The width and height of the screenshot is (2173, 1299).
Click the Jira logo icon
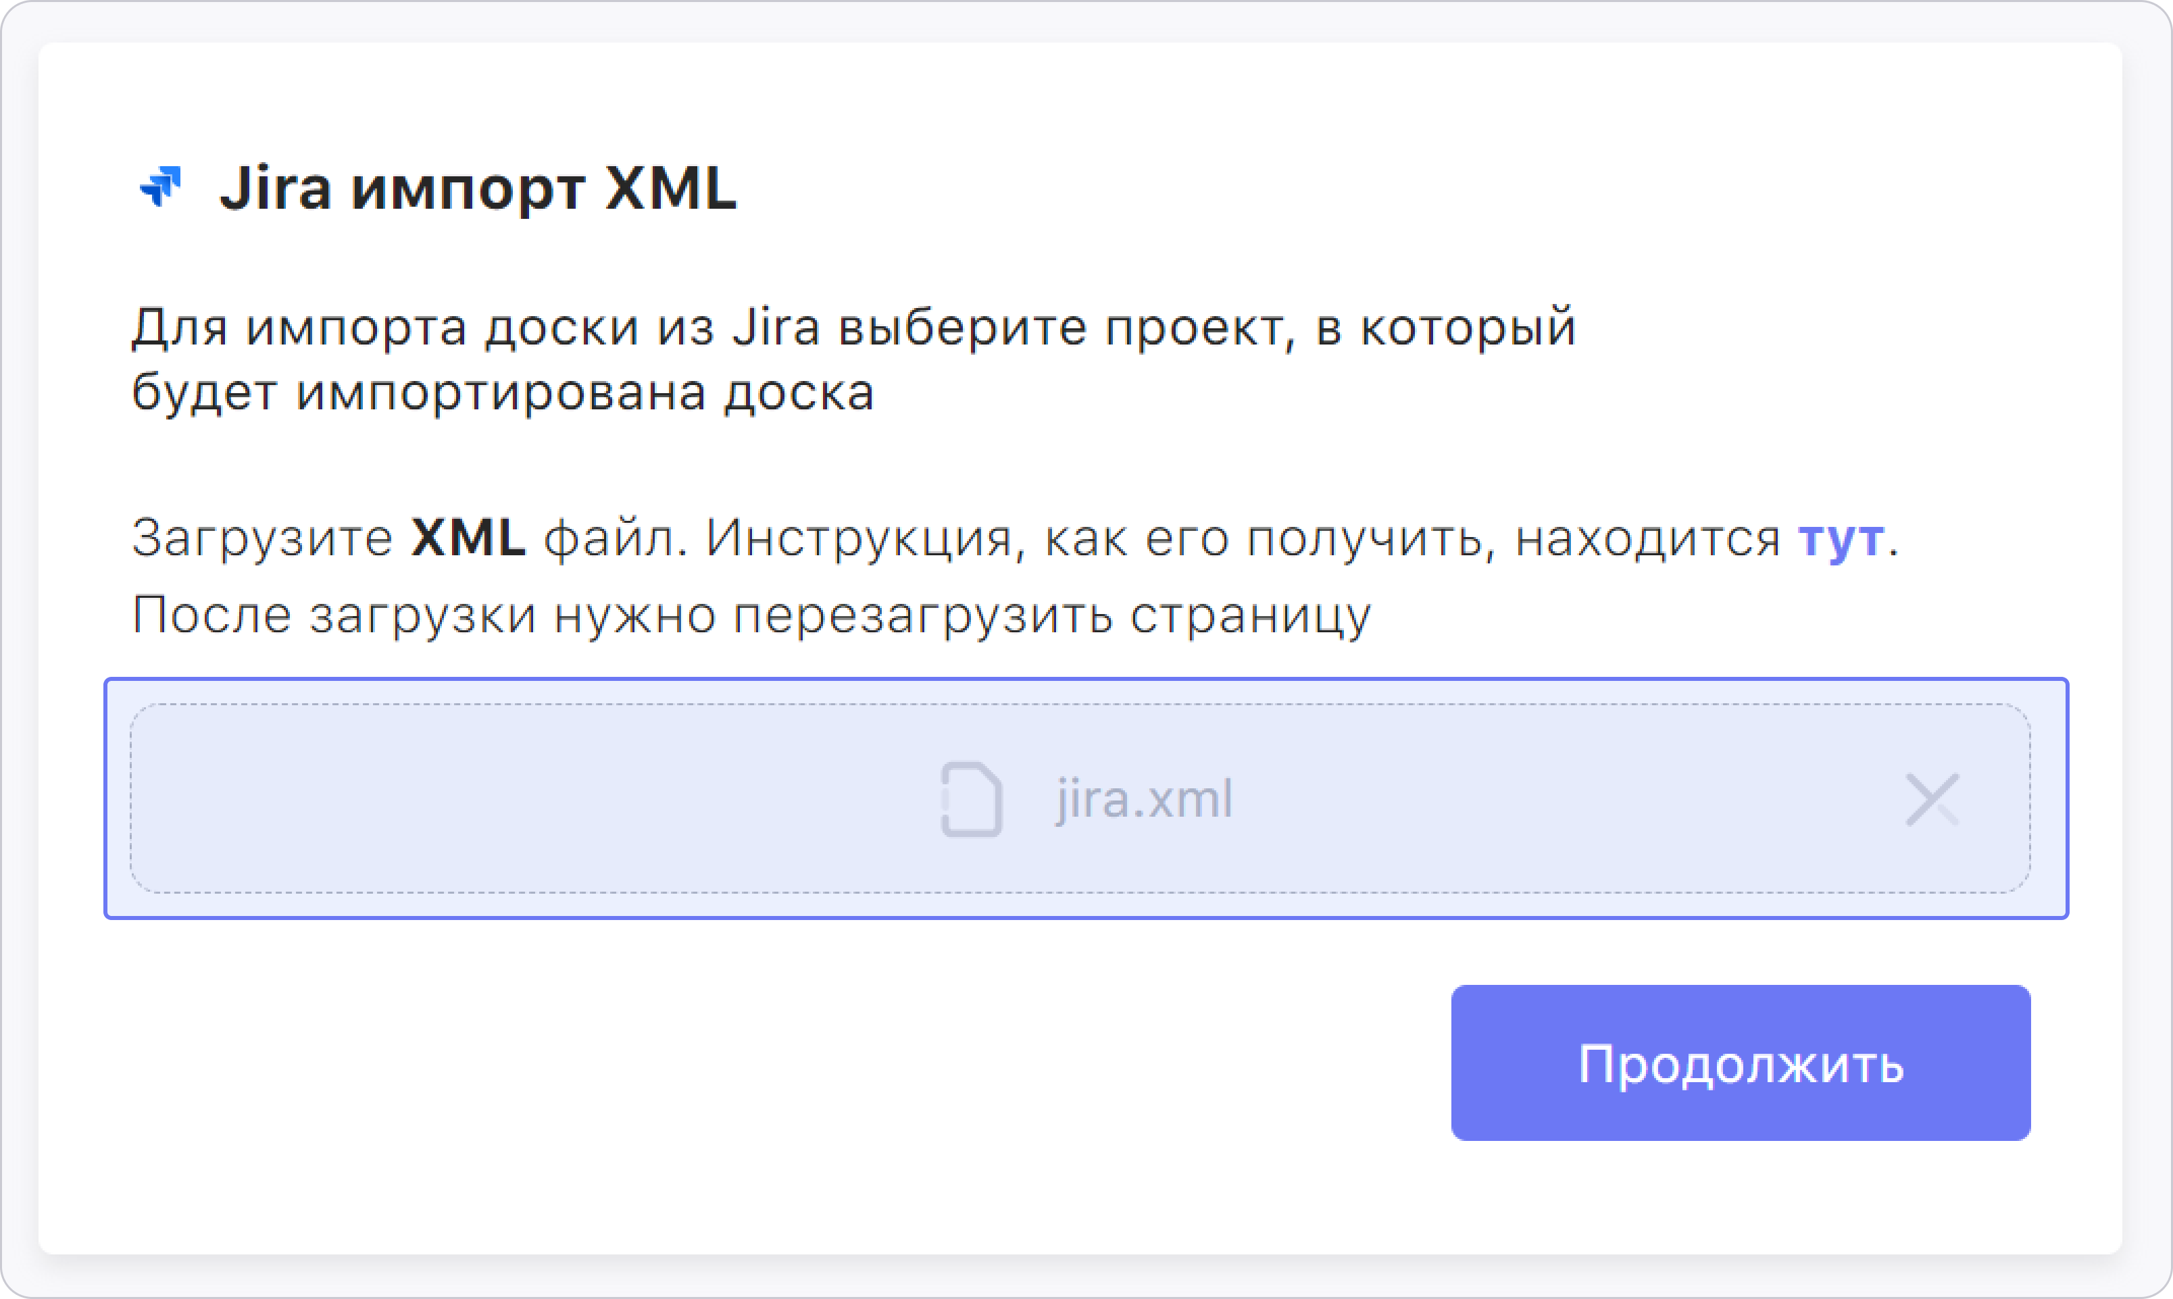coord(160,186)
